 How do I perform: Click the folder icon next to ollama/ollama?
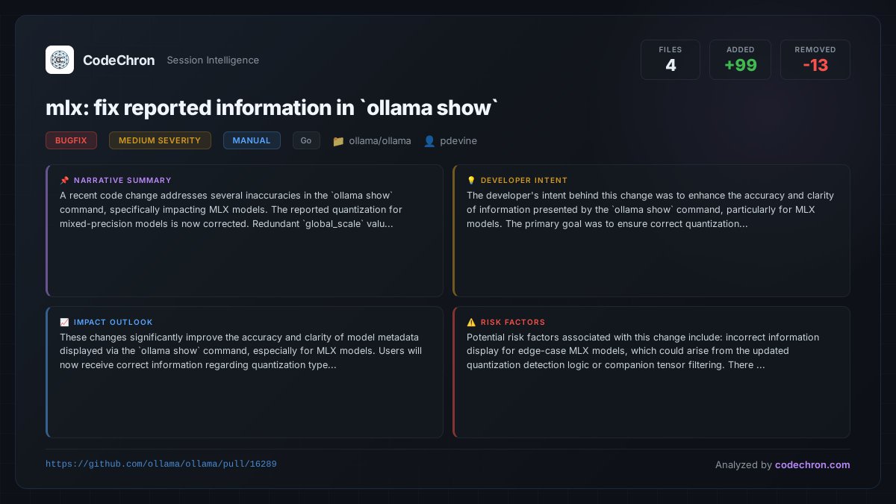pos(338,140)
